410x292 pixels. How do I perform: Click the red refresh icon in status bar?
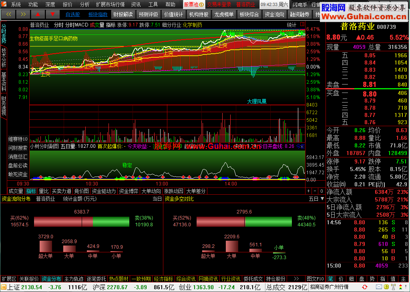(x=364, y=287)
